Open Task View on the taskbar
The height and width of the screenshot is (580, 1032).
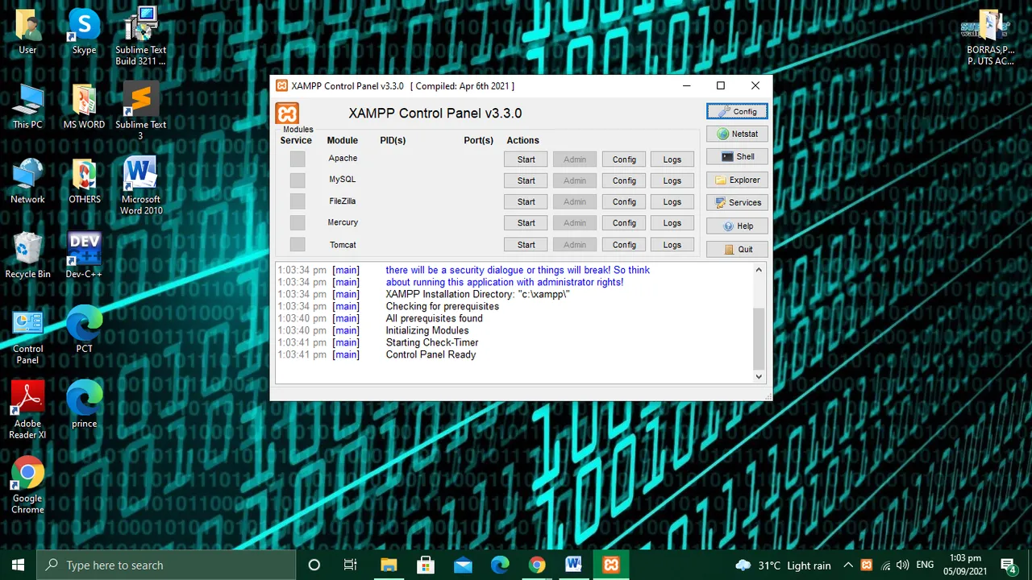click(350, 565)
